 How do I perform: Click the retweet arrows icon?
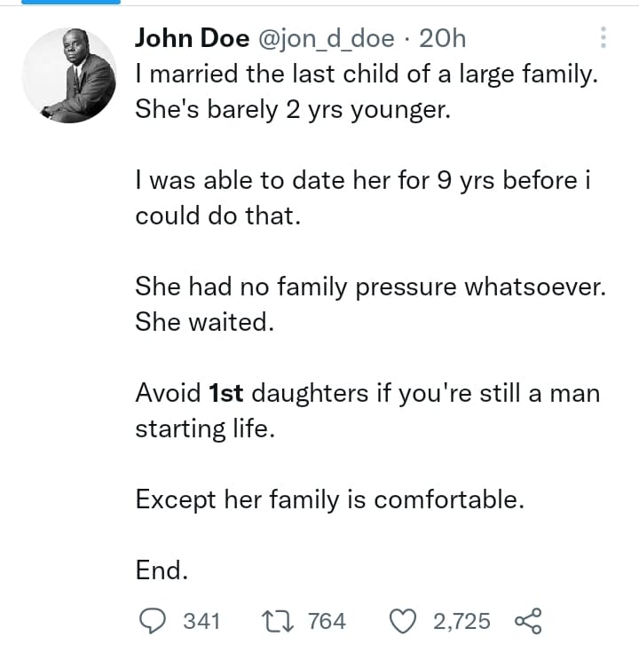(278, 621)
